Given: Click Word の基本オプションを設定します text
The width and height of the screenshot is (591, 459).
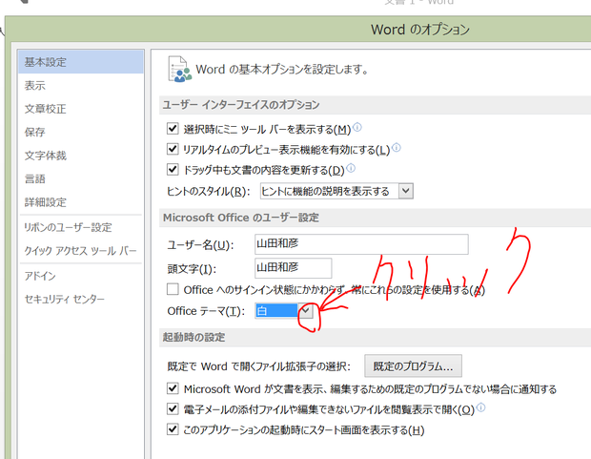Looking at the screenshot, I should pos(282,70).
